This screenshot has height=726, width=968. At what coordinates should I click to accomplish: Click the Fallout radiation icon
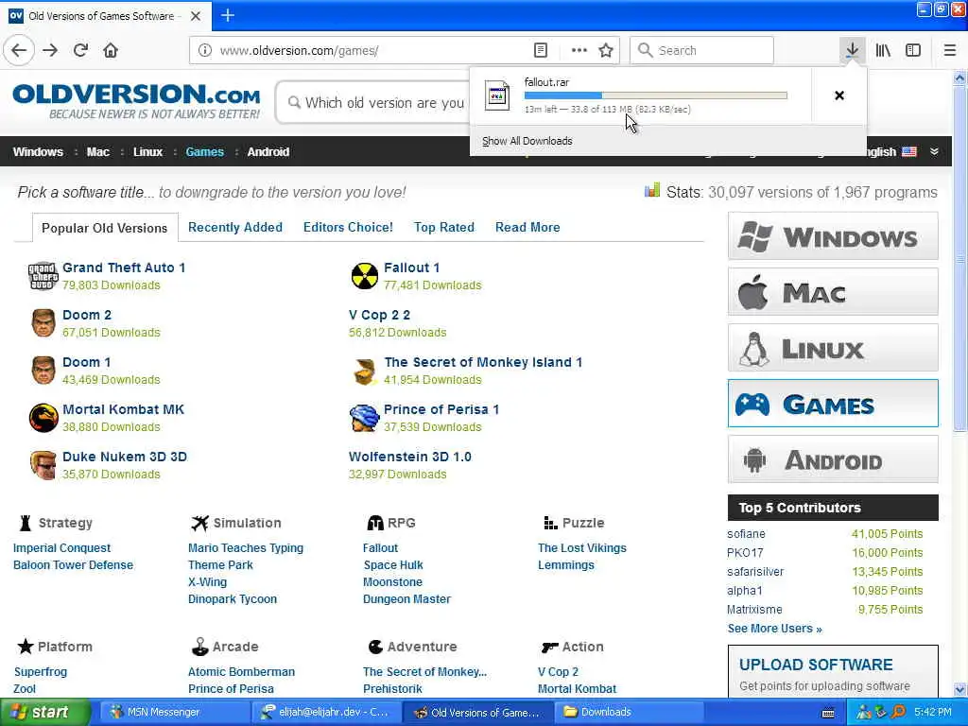364,276
